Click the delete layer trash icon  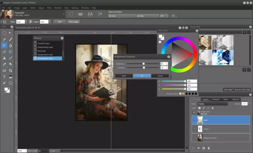point(210,148)
